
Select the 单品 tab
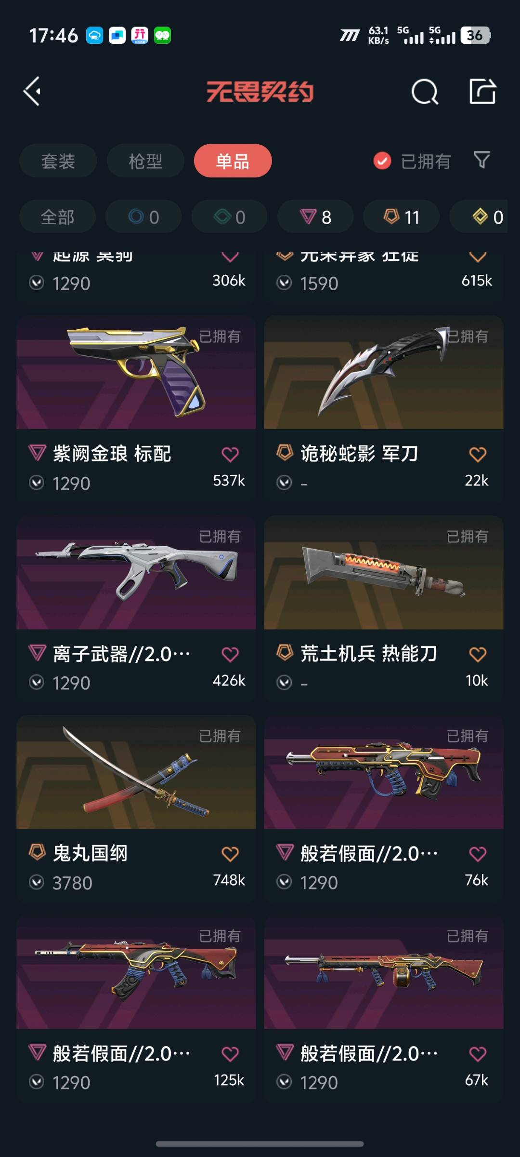(233, 161)
